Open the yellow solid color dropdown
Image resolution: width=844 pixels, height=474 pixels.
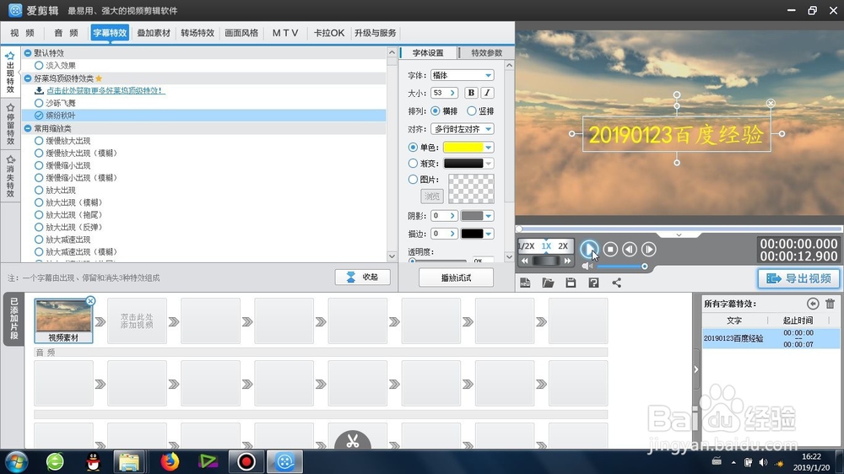[x=489, y=147]
